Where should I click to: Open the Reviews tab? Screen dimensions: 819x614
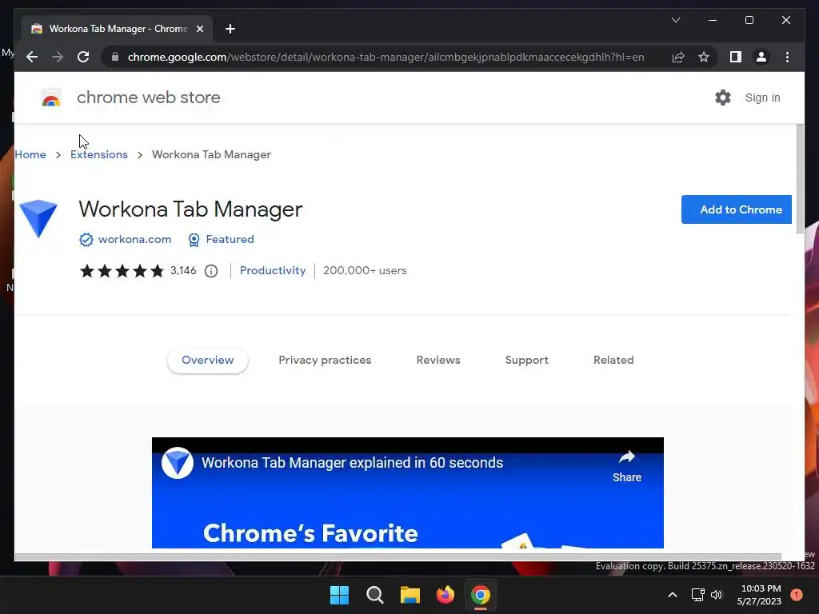(438, 361)
